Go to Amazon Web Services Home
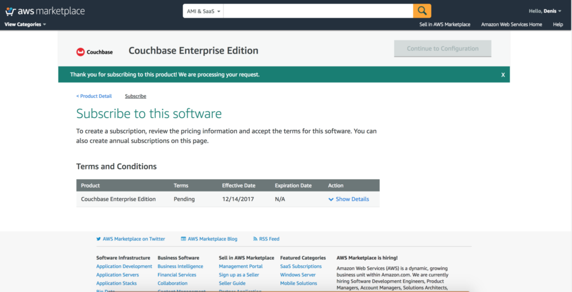572x292 pixels. [512, 25]
